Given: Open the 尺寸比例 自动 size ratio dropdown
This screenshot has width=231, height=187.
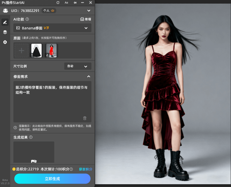Looking at the screenshot, I should [x=77, y=66].
